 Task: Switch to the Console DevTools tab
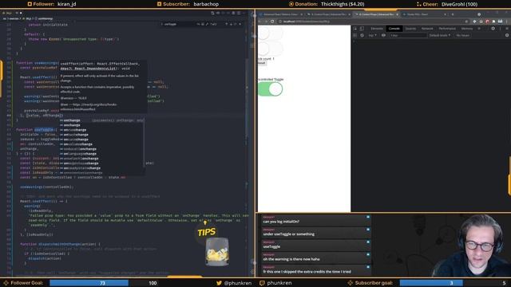coord(394,29)
